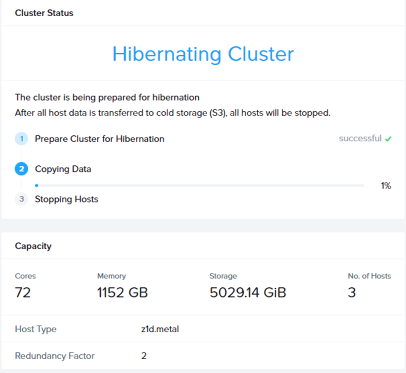This screenshot has width=406, height=373.
Task: Click the Redundancy Factor row label
Action: (55, 356)
